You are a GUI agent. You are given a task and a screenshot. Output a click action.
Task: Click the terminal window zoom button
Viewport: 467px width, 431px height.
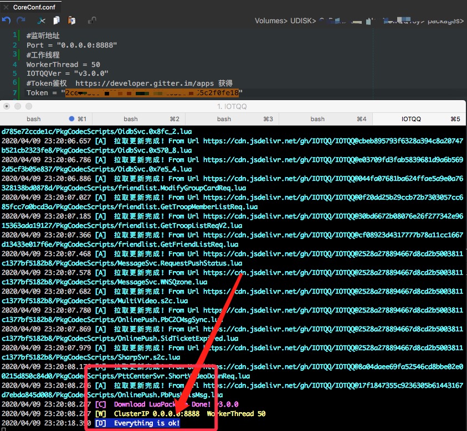29,106
